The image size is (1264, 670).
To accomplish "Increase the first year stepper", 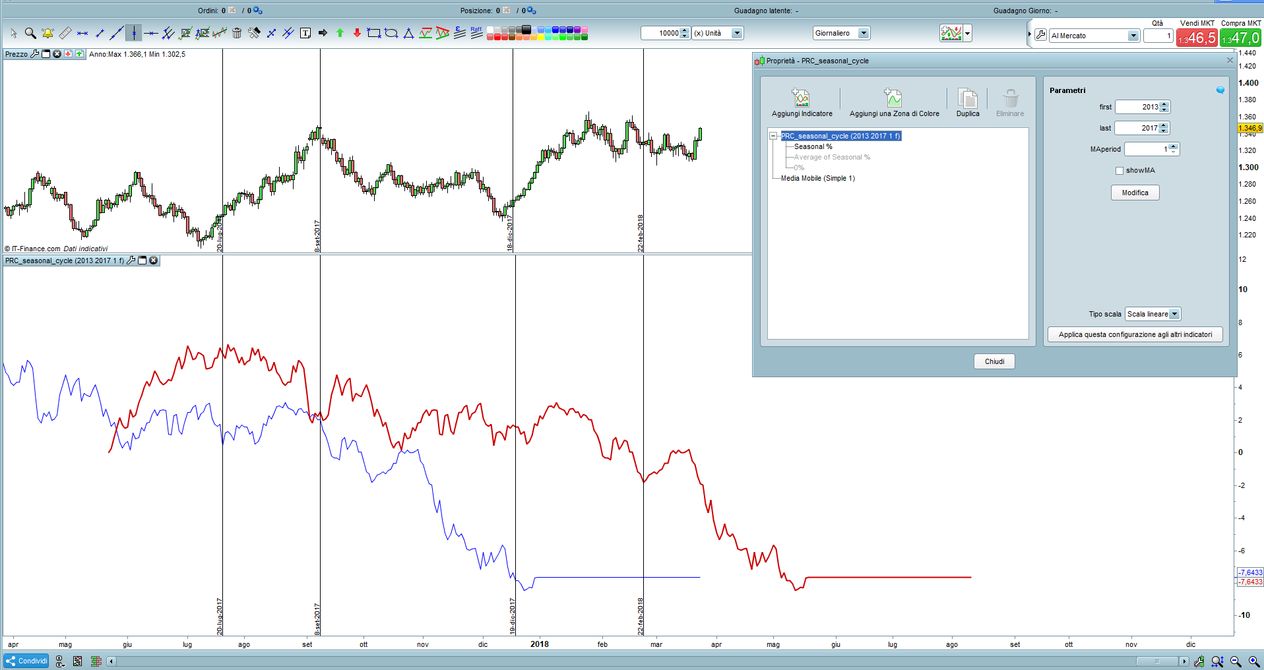I will (x=1164, y=104).
